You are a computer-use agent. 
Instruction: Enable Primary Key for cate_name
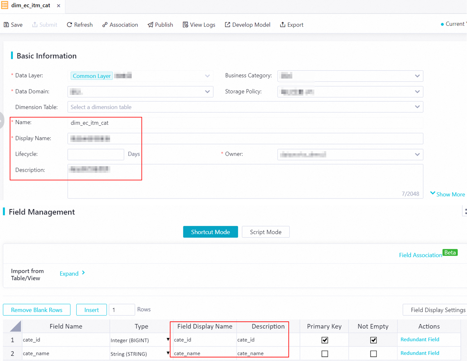[325, 353]
